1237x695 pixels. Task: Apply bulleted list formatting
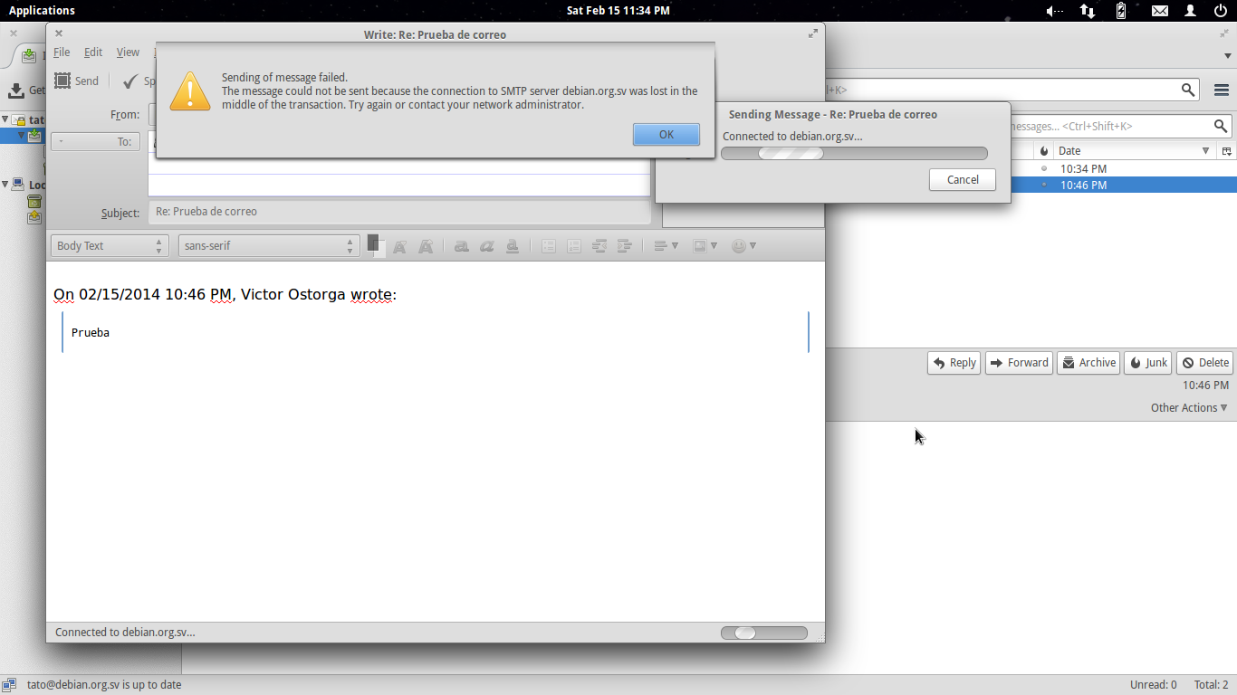coord(549,246)
